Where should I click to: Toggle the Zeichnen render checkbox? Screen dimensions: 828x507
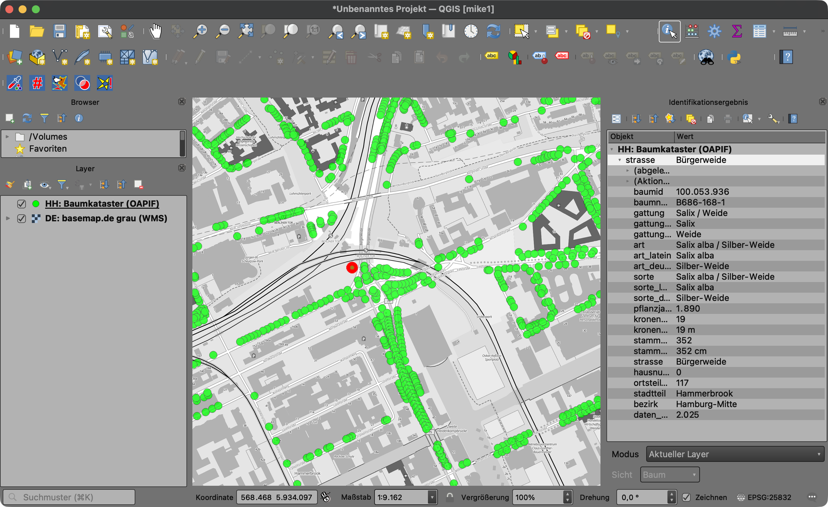coord(686,497)
